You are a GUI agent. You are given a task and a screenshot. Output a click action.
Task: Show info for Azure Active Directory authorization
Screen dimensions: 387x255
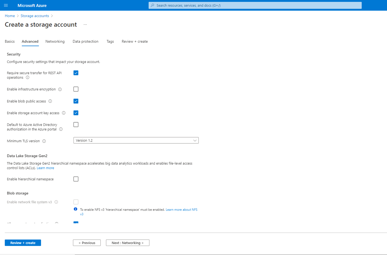coord(61,129)
